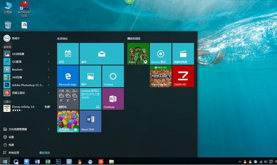Open the 电源 power options
Viewport: 277px width, 165px height.
[x=9, y=145]
